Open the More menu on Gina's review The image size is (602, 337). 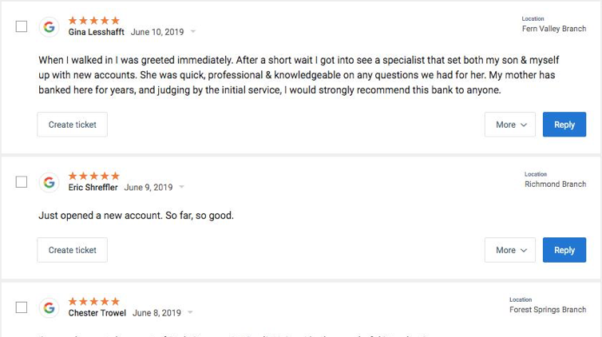(x=511, y=125)
